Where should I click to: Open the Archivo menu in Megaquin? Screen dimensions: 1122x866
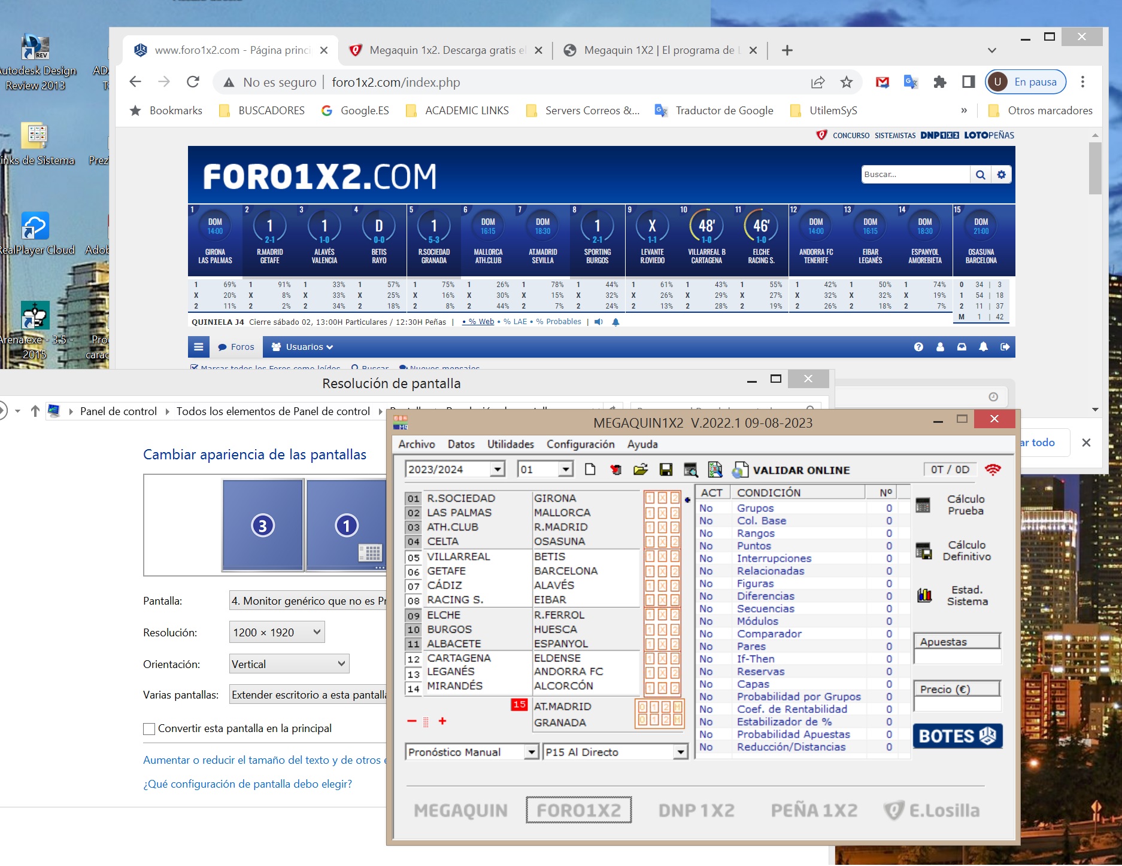(417, 444)
